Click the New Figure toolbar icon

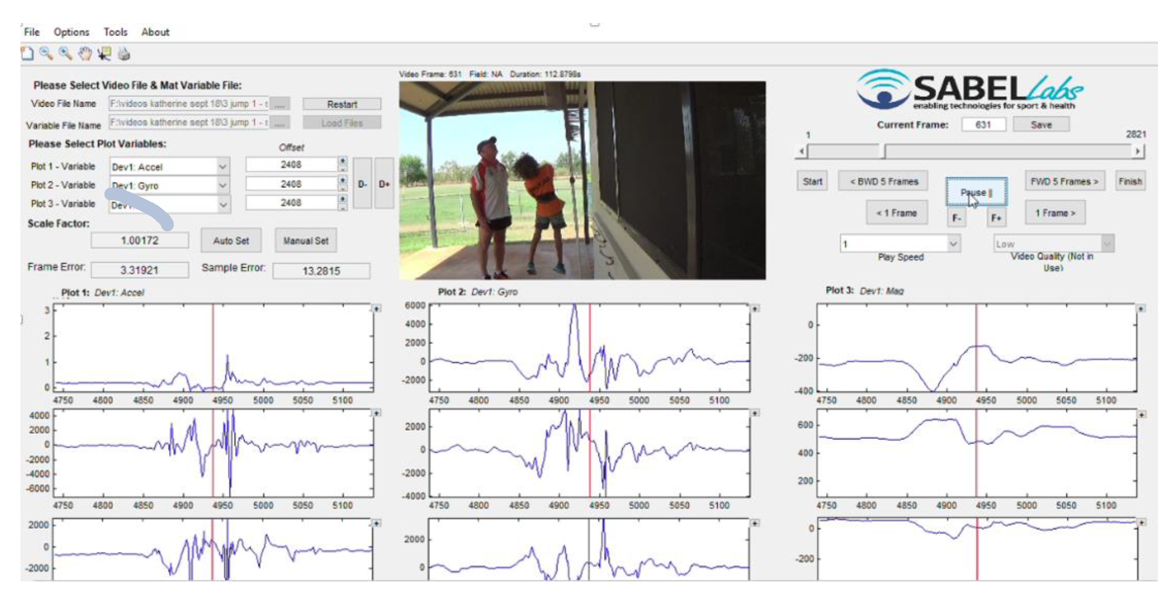[x=28, y=54]
